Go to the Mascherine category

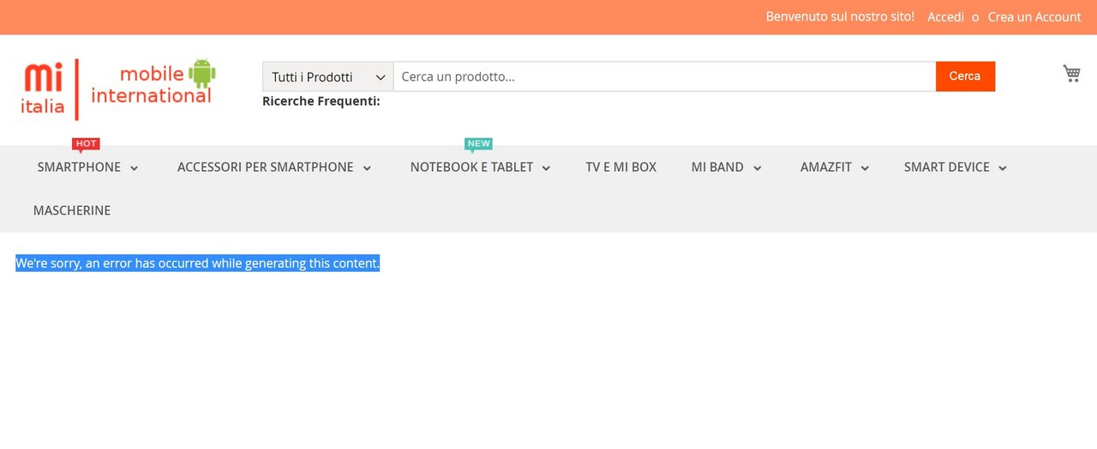click(72, 210)
